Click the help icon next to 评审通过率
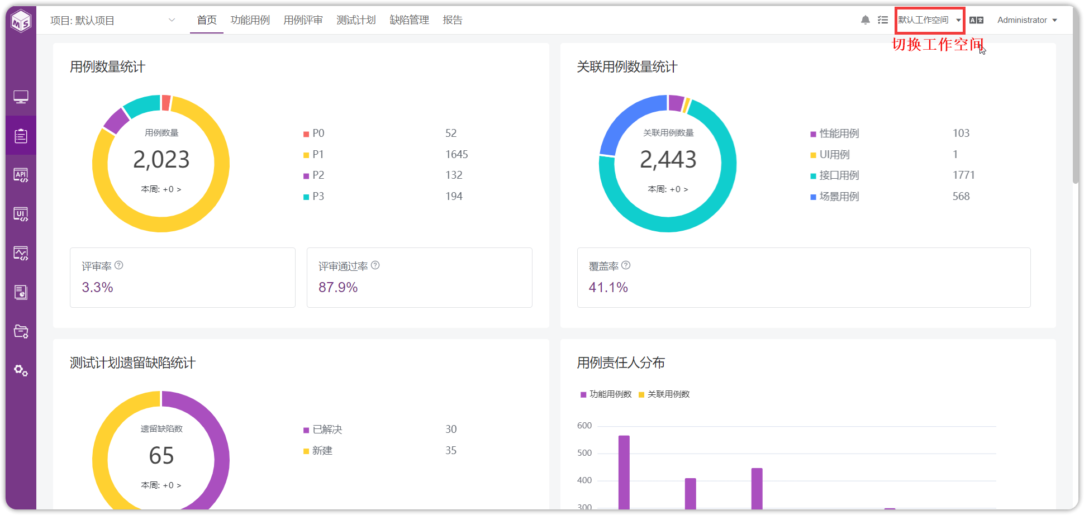This screenshot has height=515, width=1084. click(x=375, y=265)
